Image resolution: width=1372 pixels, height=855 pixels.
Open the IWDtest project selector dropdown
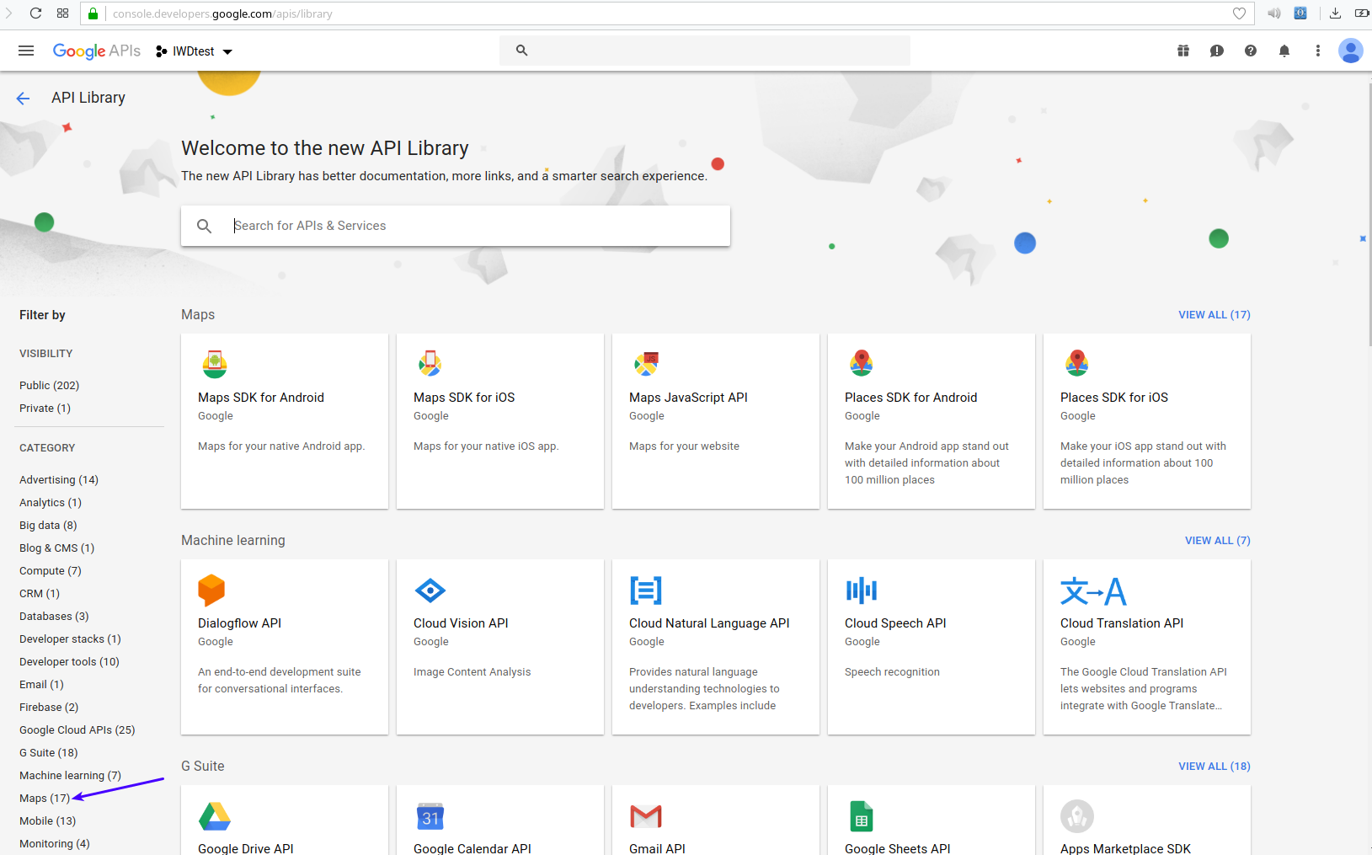[194, 51]
